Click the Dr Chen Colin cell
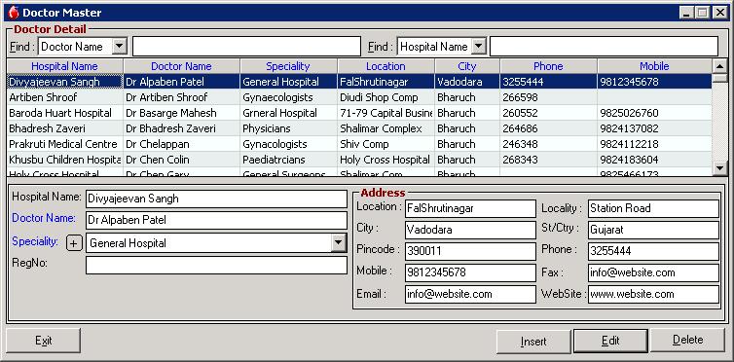 point(181,160)
